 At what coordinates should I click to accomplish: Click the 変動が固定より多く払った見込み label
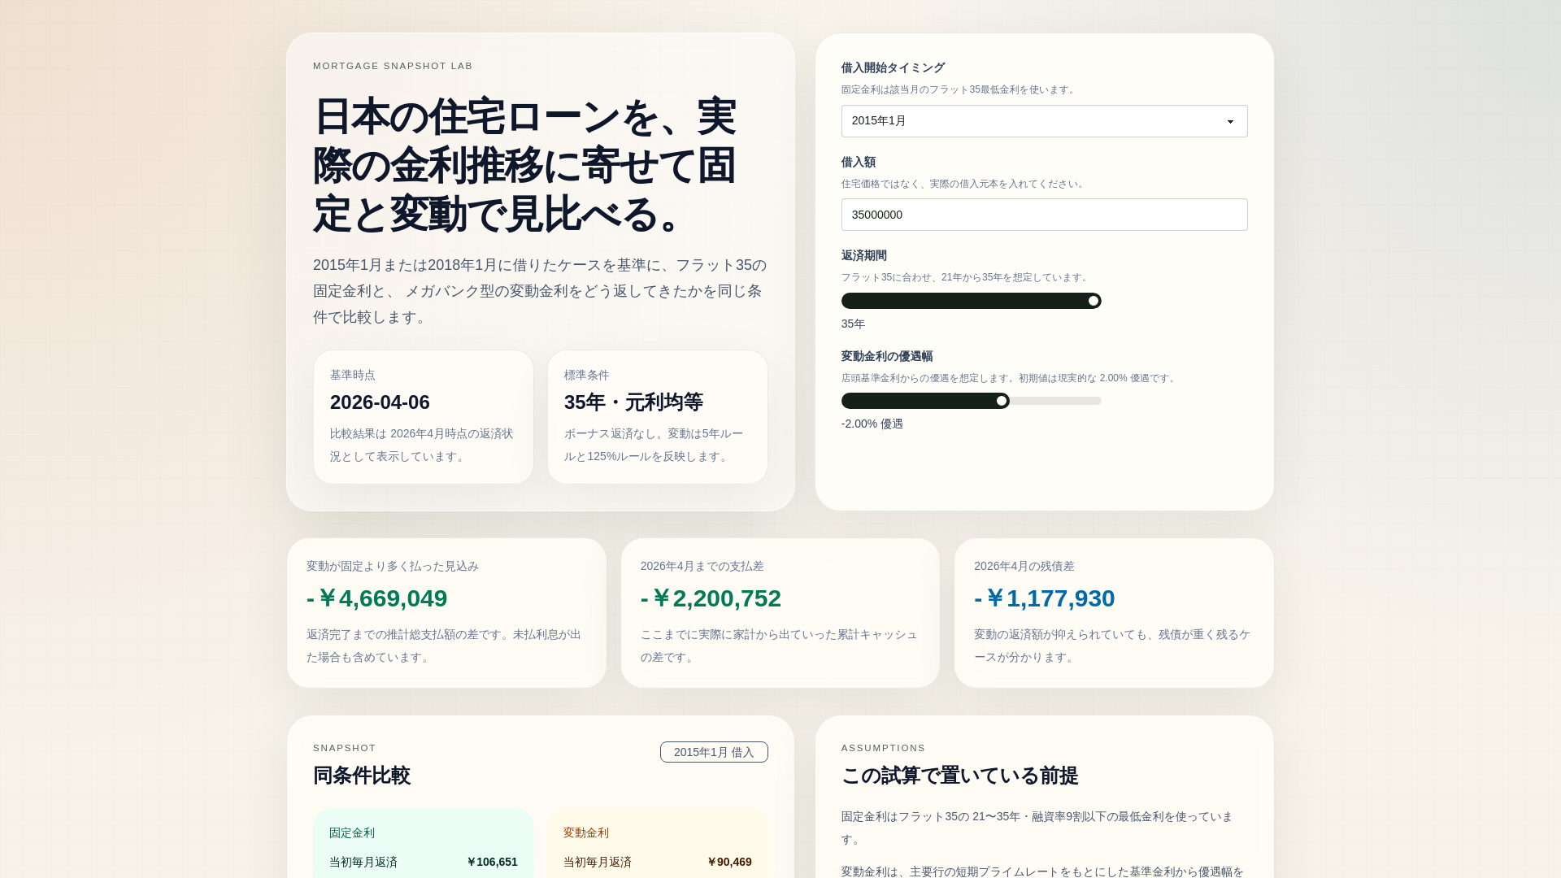pyautogui.click(x=393, y=566)
